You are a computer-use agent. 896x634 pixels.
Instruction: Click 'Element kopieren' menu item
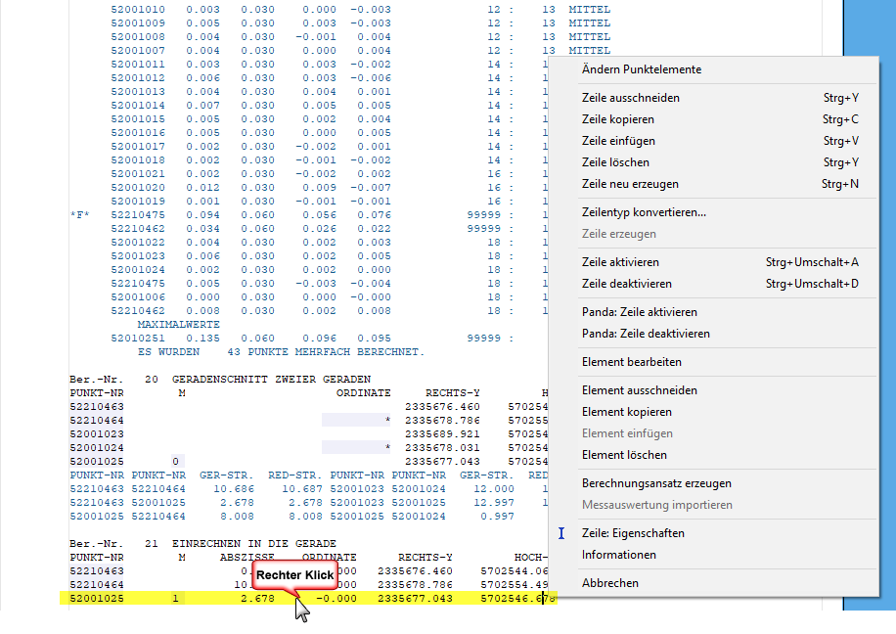click(x=626, y=412)
